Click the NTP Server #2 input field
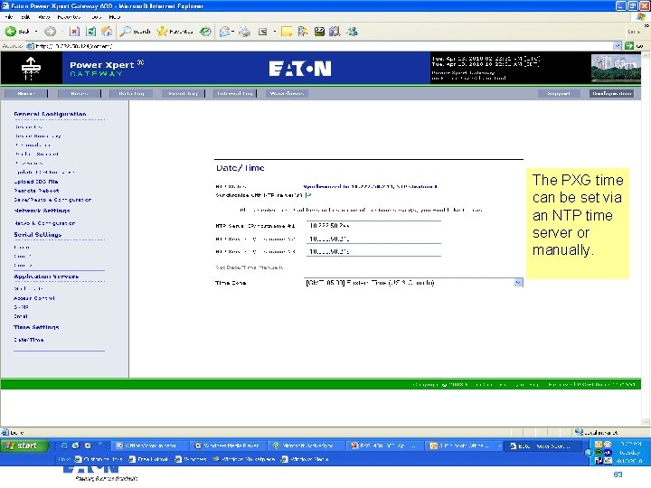651x488 pixels. coord(373,239)
